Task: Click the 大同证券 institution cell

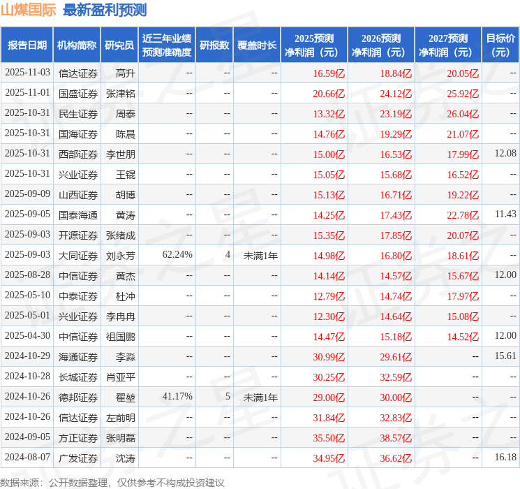Action: point(78,256)
